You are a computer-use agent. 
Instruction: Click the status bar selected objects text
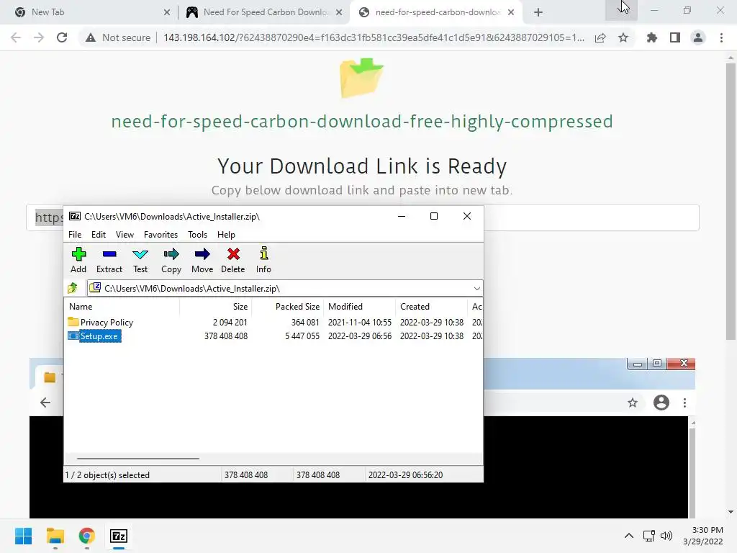coord(107,475)
